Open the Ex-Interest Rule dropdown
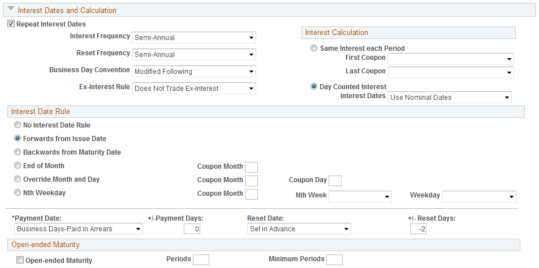The image size is (539, 268). pyautogui.click(x=193, y=89)
